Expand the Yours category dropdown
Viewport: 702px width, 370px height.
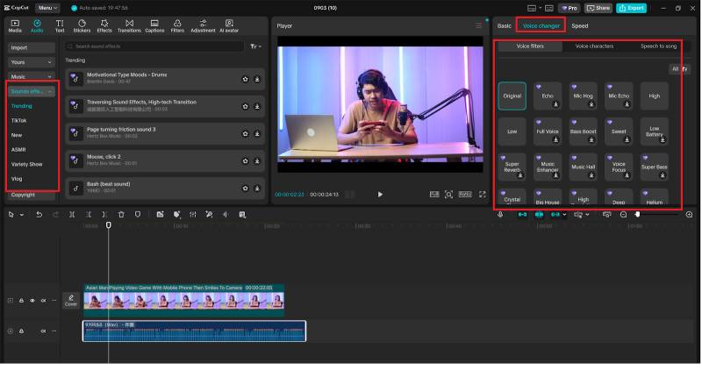32,62
